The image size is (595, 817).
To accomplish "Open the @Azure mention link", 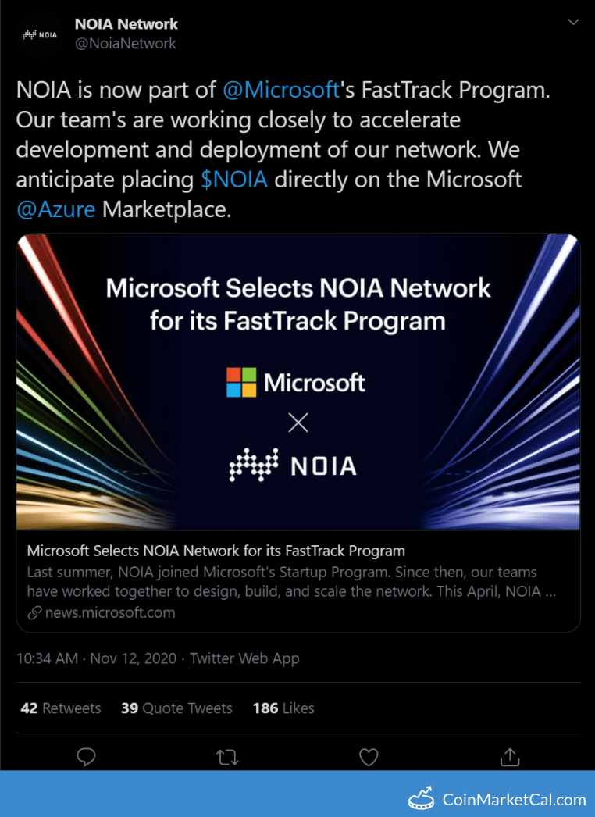I will click(x=55, y=209).
